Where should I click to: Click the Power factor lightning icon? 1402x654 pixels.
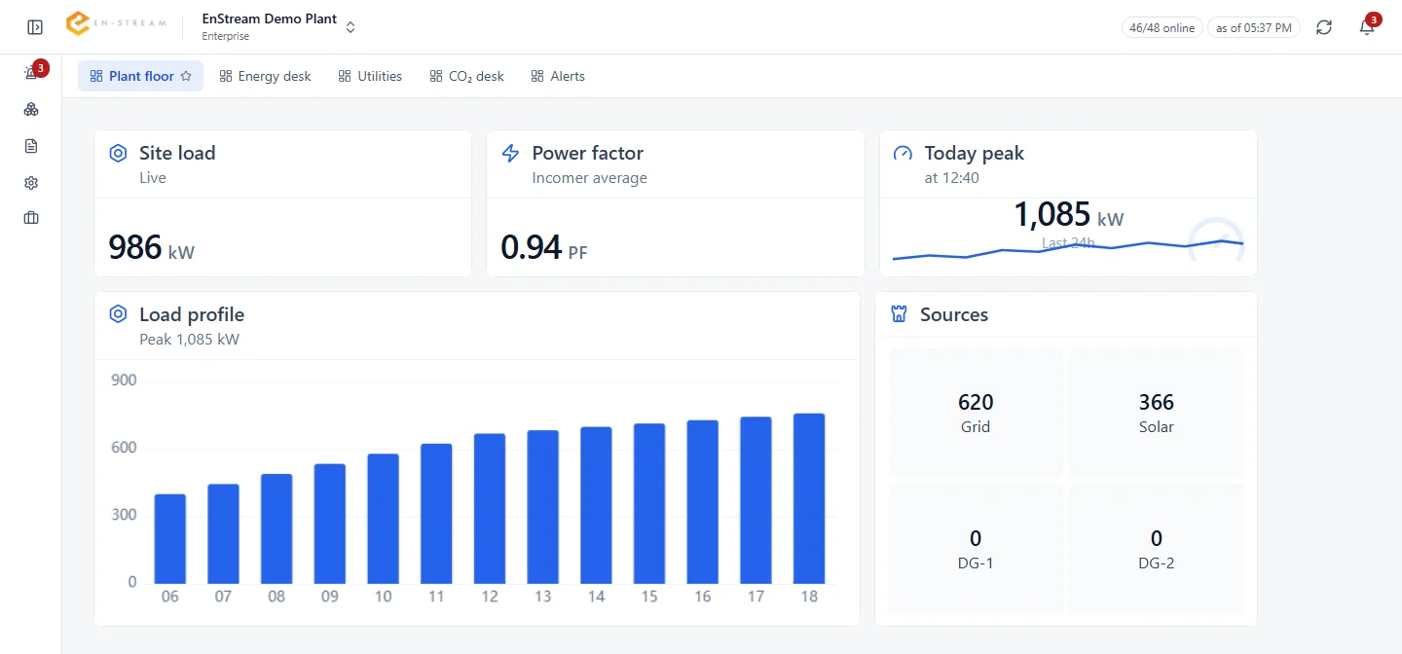coord(510,153)
